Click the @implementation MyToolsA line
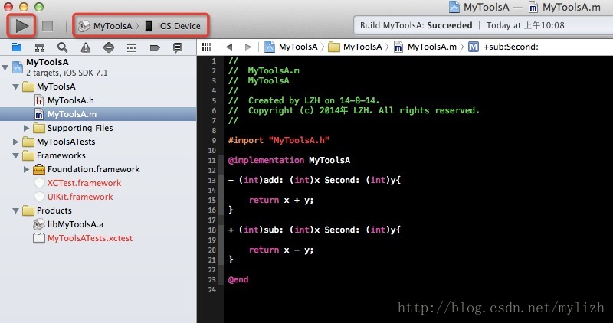613x323 pixels. tap(289, 160)
